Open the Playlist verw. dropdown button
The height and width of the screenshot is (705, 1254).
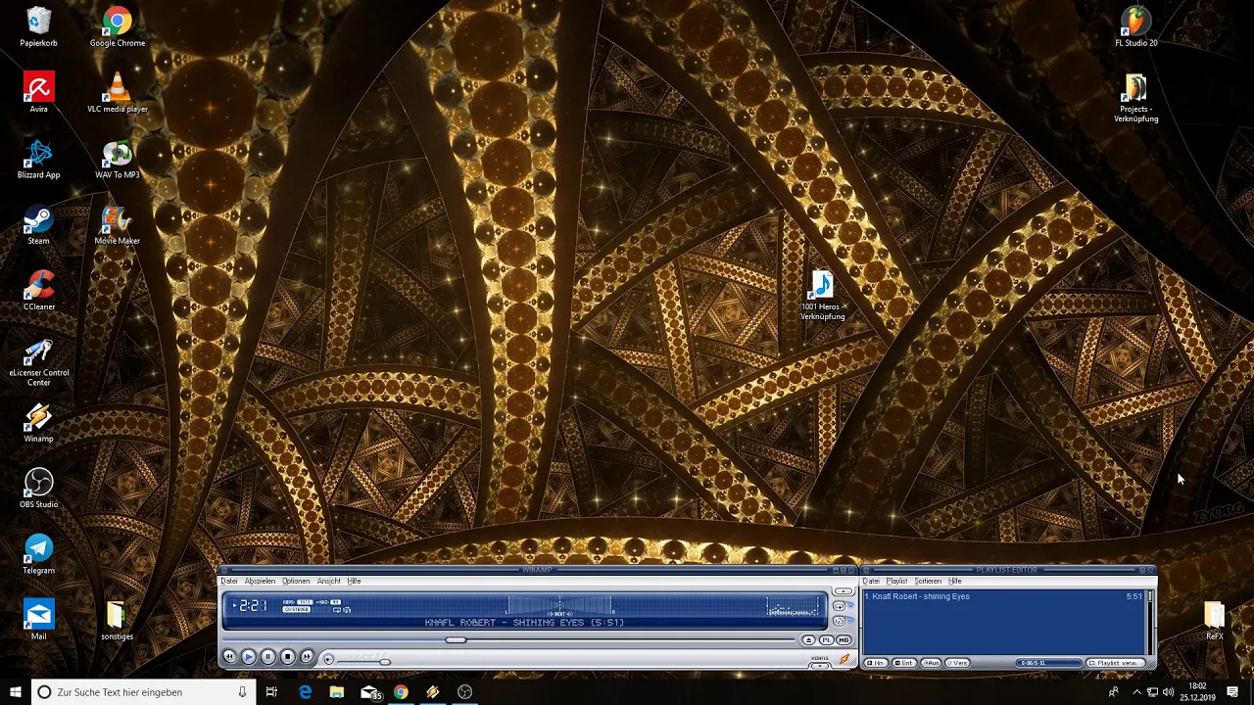1116,663
